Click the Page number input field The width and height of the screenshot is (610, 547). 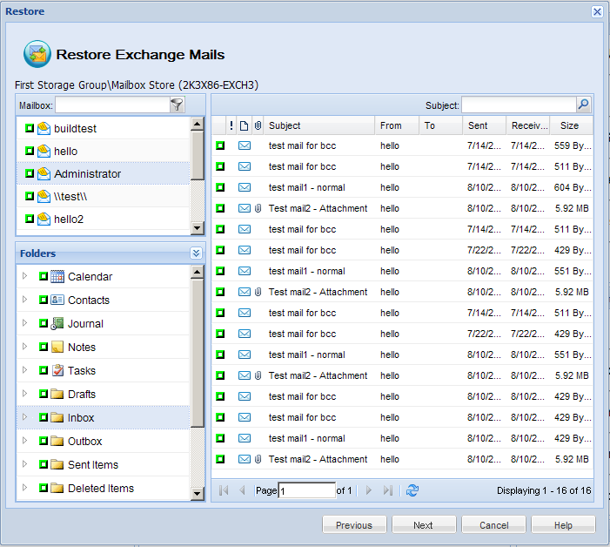click(x=307, y=490)
